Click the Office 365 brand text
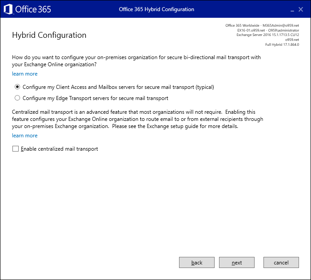The height and width of the screenshot is (280, 311). 33,9
